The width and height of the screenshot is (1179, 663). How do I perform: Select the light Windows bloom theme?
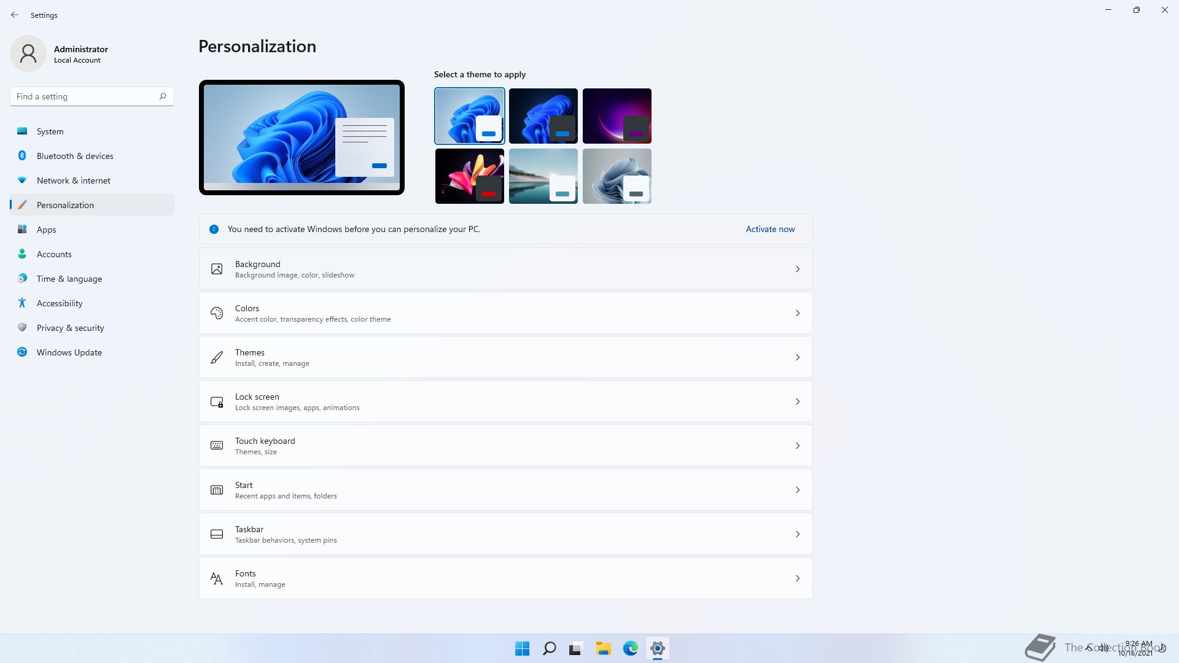[x=470, y=116]
